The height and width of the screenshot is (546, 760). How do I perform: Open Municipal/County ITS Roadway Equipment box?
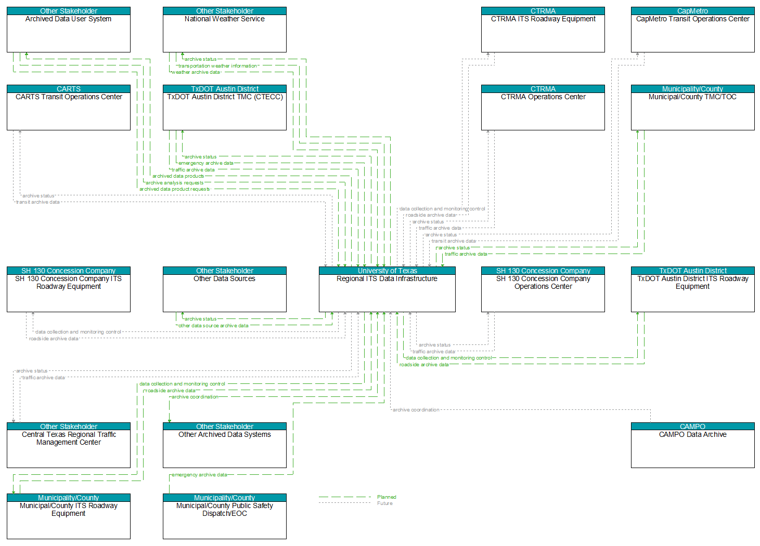coord(69,516)
